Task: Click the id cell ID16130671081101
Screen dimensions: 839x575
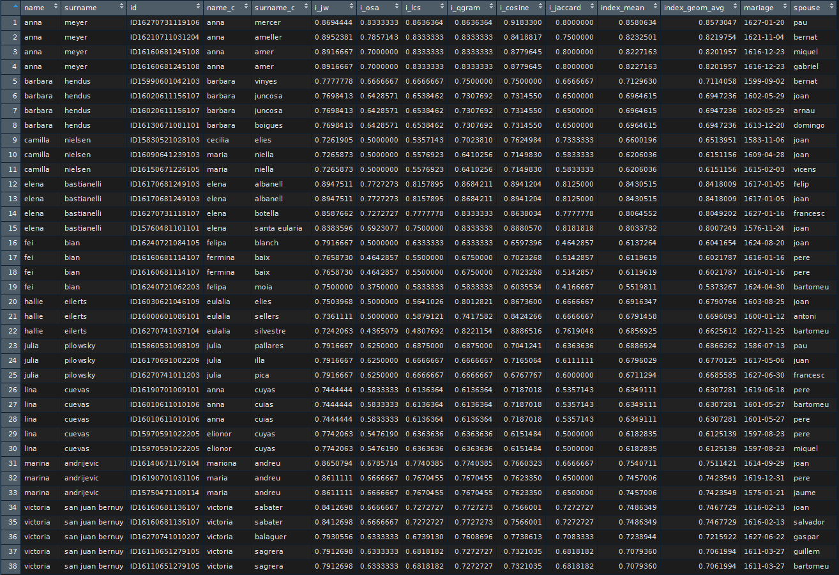Action: click(x=165, y=125)
